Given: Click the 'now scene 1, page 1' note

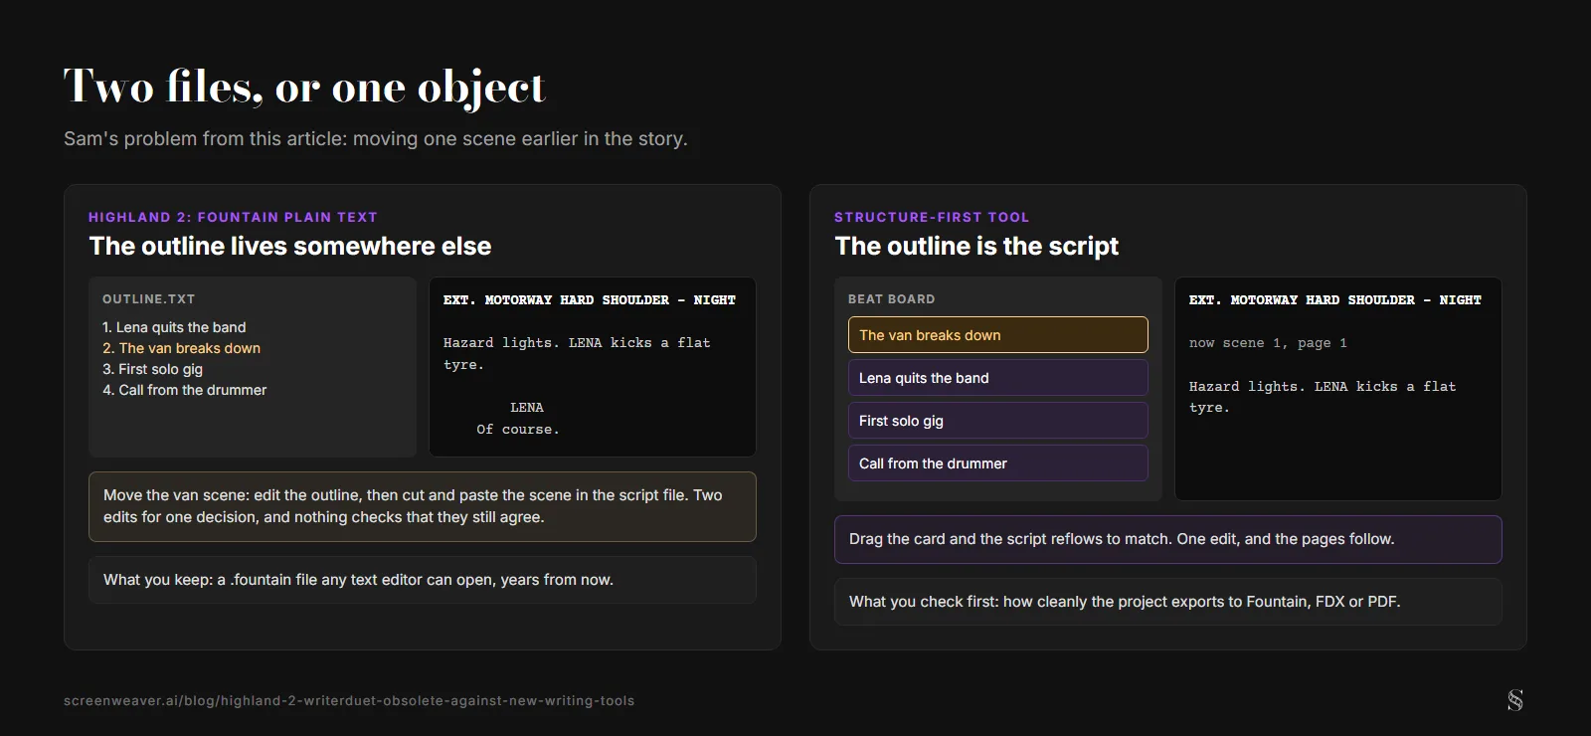Looking at the screenshot, I should tap(1268, 343).
